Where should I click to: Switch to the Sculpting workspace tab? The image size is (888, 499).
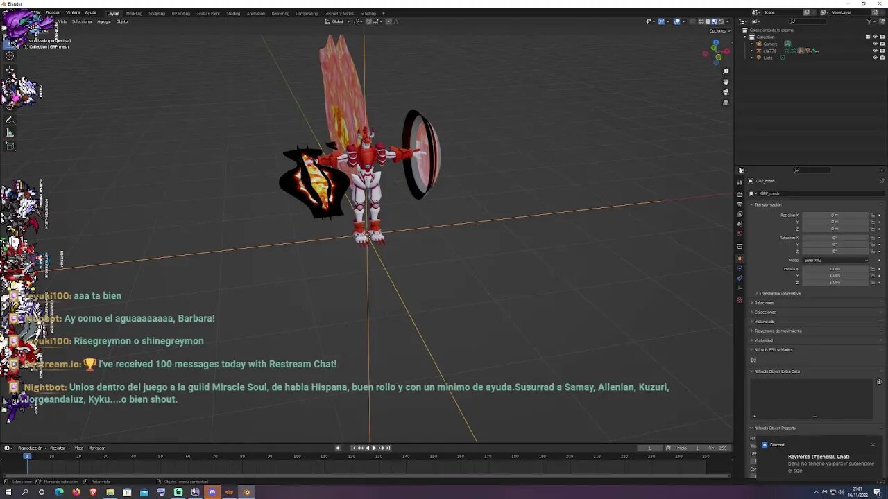point(157,13)
